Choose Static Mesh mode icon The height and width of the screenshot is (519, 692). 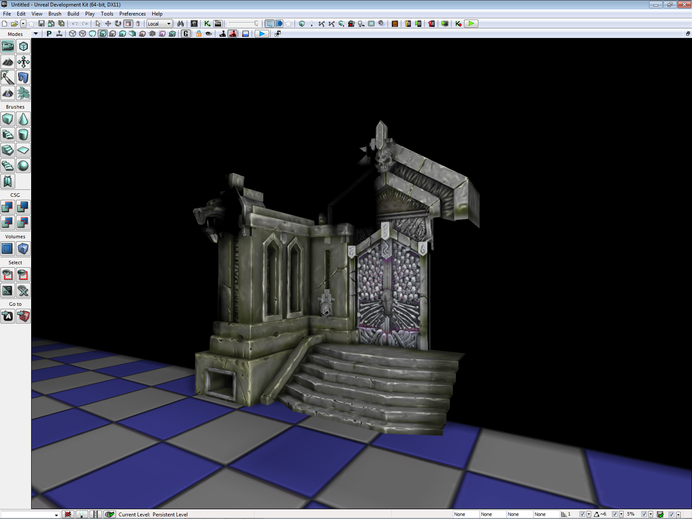point(23,77)
